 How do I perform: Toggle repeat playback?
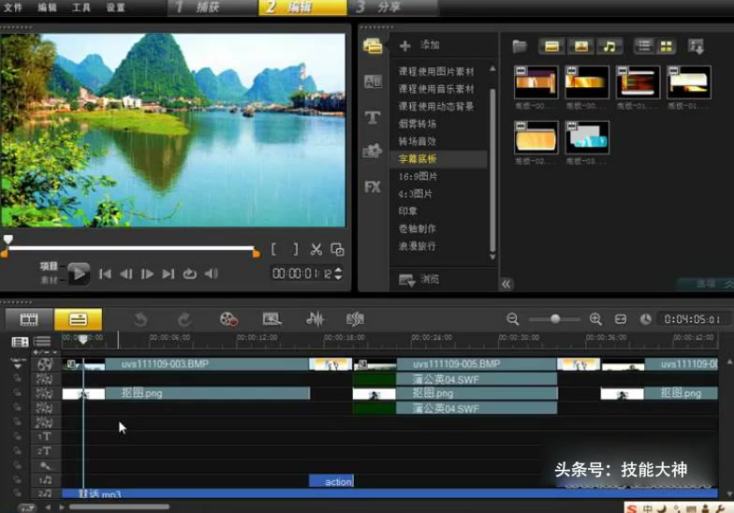pyautogui.click(x=189, y=273)
